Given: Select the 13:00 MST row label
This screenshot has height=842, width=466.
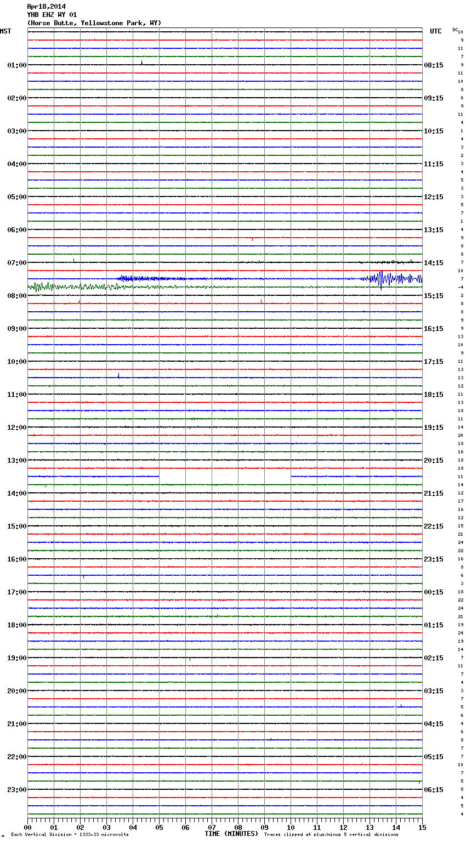Looking at the screenshot, I should (x=16, y=461).
